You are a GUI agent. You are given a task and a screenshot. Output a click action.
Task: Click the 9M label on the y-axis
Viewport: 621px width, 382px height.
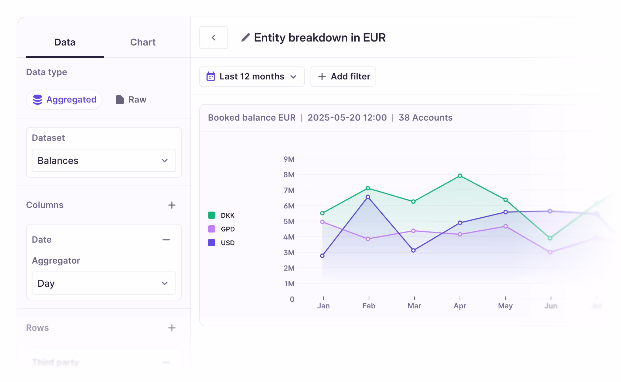pyautogui.click(x=289, y=159)
